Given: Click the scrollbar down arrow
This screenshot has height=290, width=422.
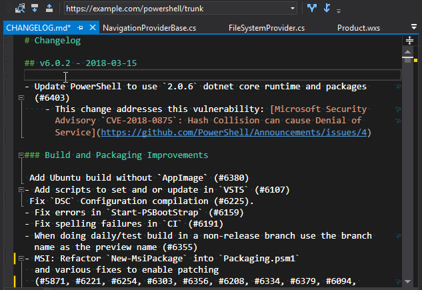Looking at the screenshot, I should coord(407,281).
